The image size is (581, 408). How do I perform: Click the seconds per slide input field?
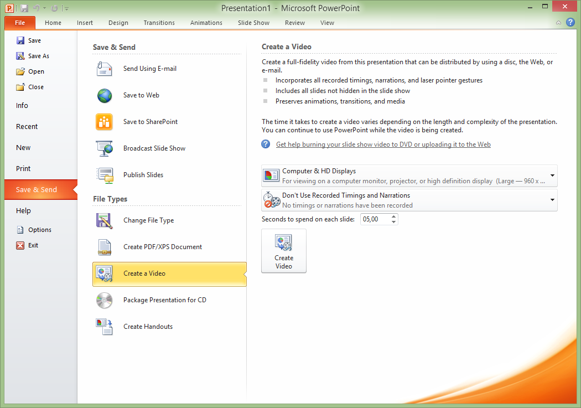point(375,219)
